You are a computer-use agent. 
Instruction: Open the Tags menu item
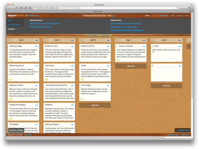[172, 16]
